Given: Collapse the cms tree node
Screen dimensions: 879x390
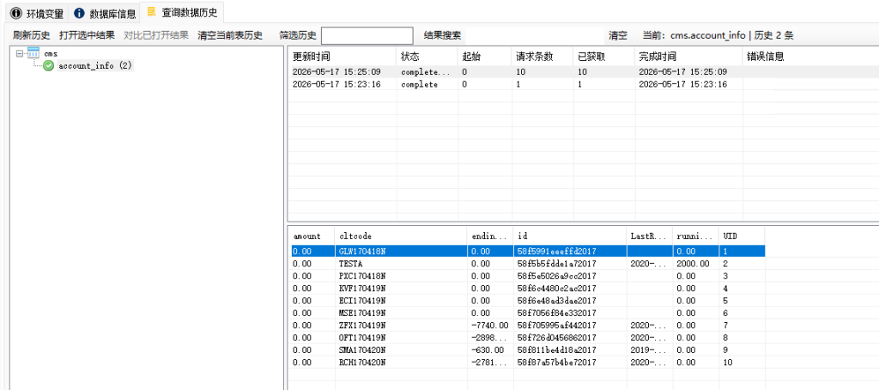Looking at the screenshot, I should click(x=21, y=53).
